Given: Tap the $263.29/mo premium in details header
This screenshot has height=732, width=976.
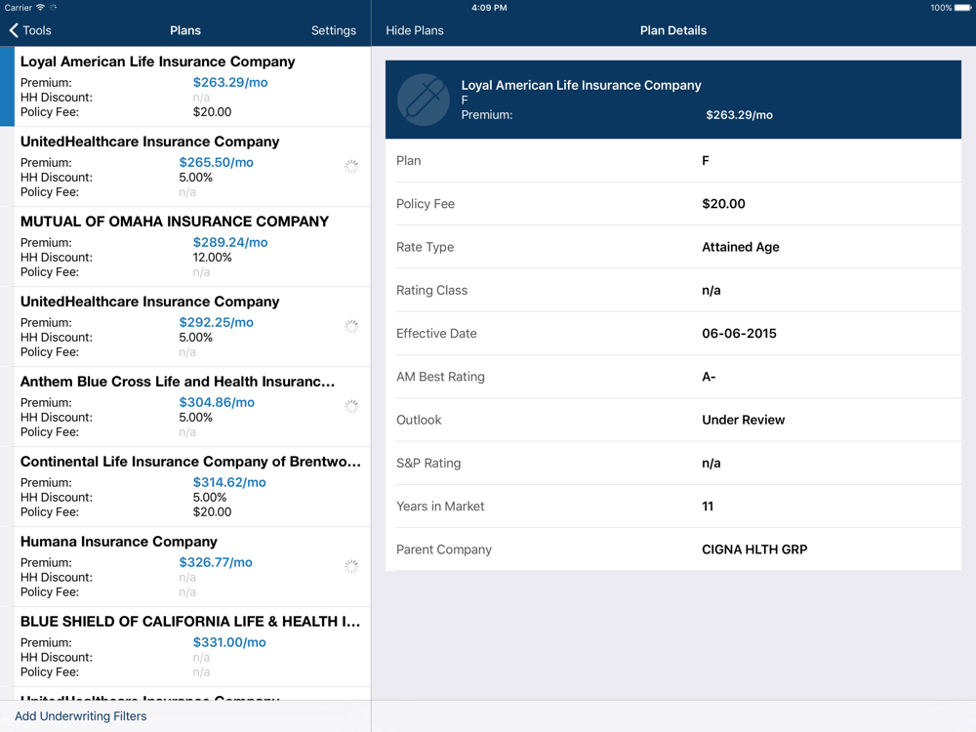Looking at the screenshot, I should click(739, 115).
